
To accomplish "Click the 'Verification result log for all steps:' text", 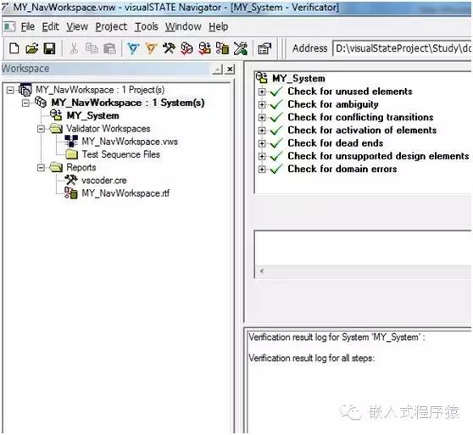I will 311,358.
